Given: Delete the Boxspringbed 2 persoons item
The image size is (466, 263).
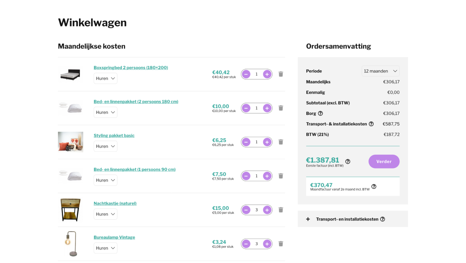Looking at the screenshot, I should click(281, 74).
